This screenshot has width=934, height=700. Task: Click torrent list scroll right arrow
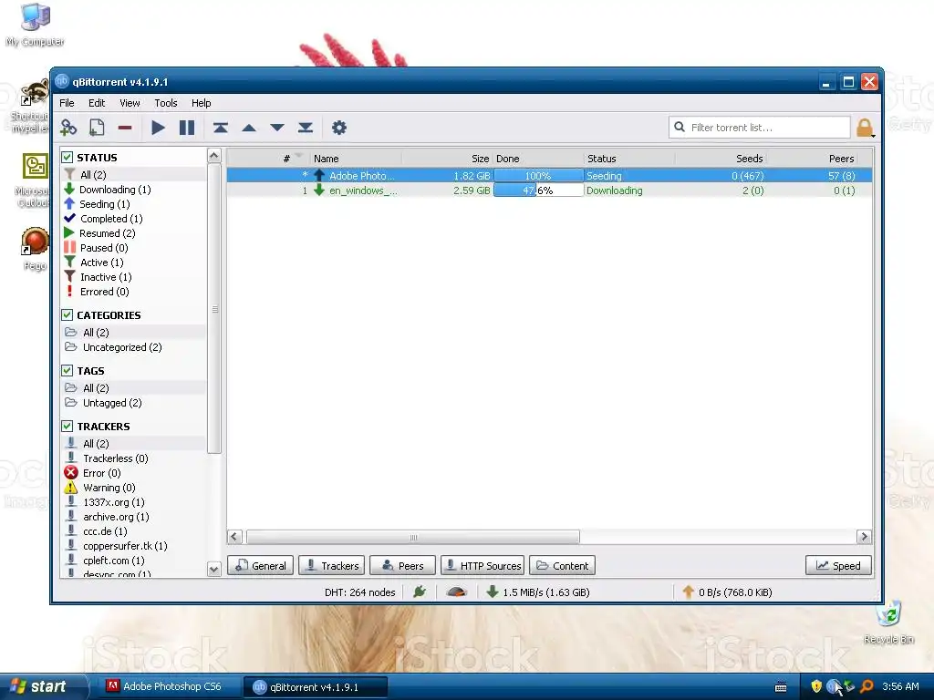(x=864, y=537)
